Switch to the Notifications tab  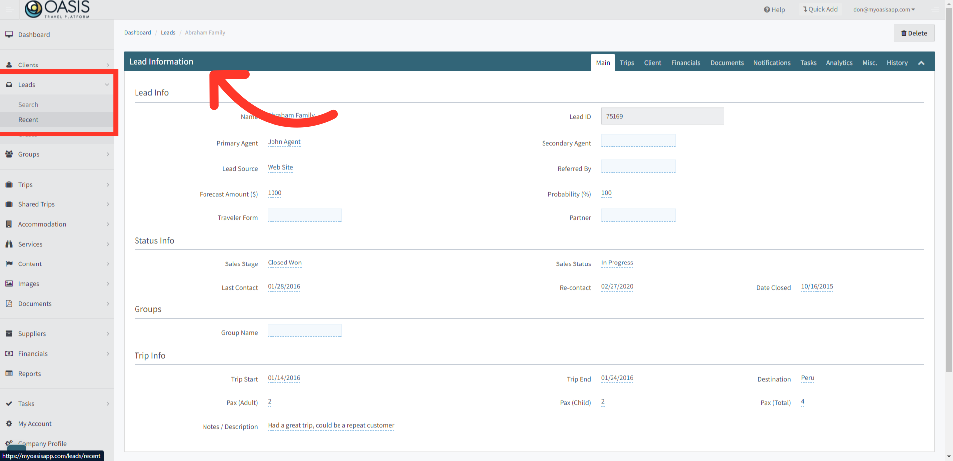[771, 62]
